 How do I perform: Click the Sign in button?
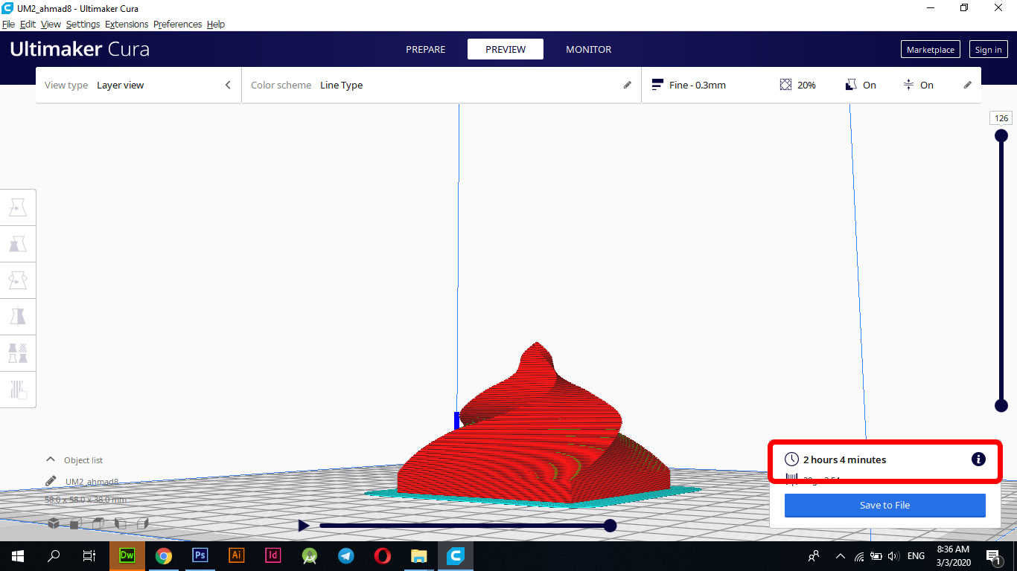[x=988, y=49]
